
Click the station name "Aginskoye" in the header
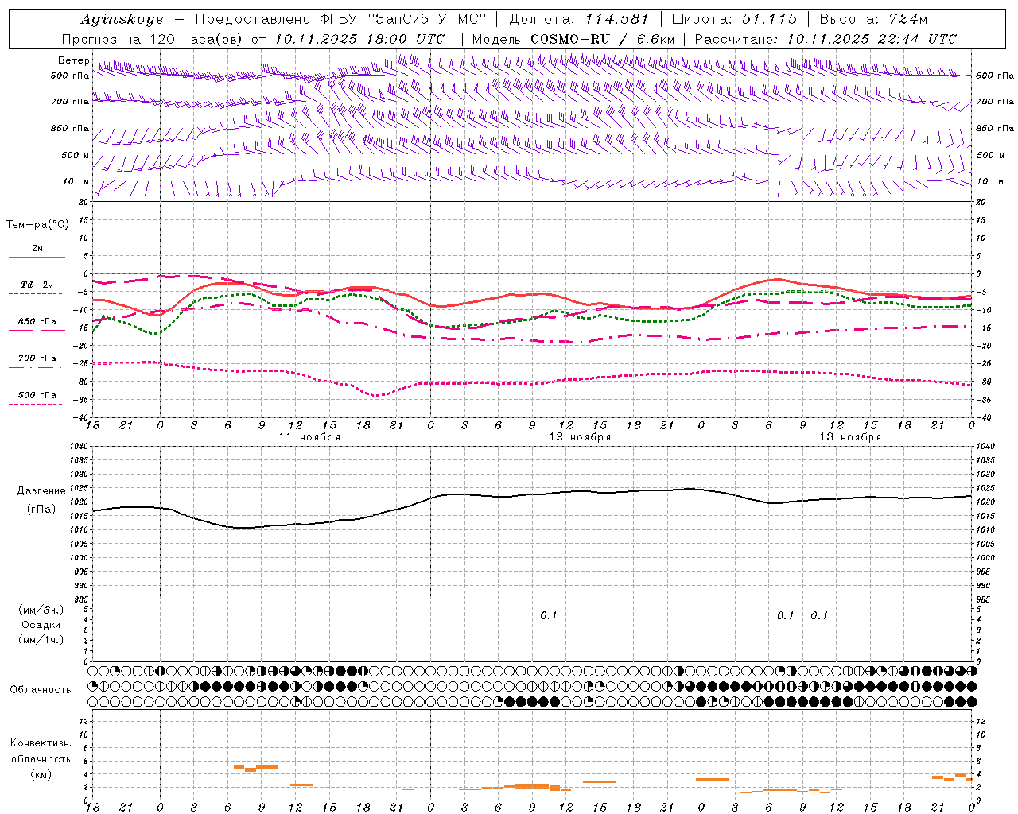point(122,19)
